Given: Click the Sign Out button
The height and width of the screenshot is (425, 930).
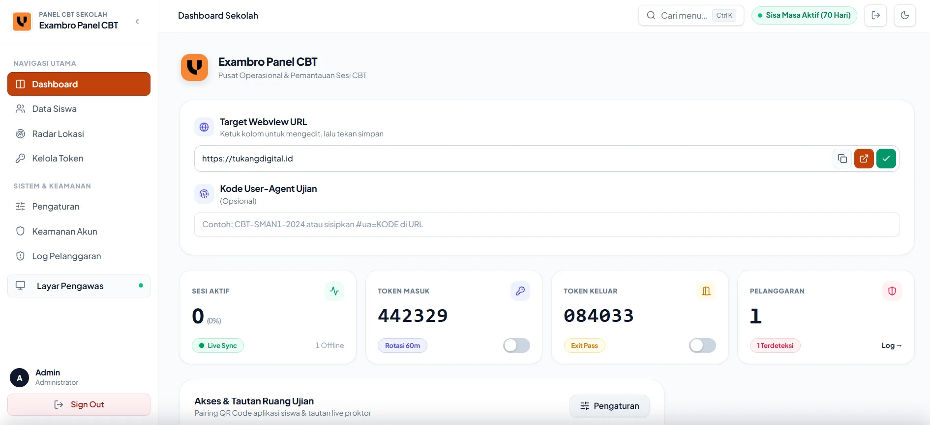Looking at the screenshot, I should tap(79, 404).
